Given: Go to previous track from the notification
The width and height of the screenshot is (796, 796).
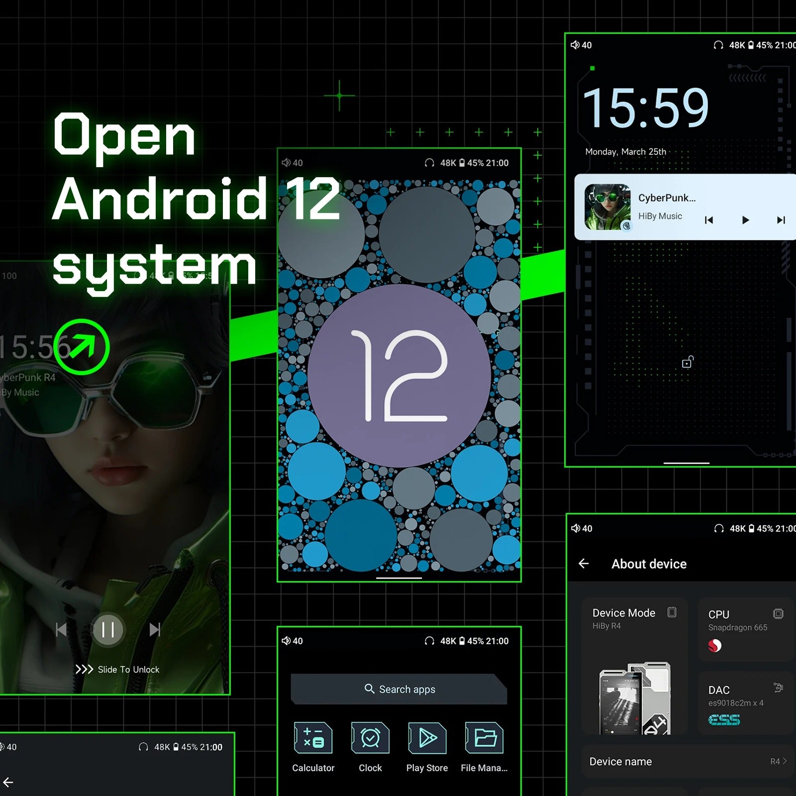Looking at the screenshot, I should click(708, 220).
